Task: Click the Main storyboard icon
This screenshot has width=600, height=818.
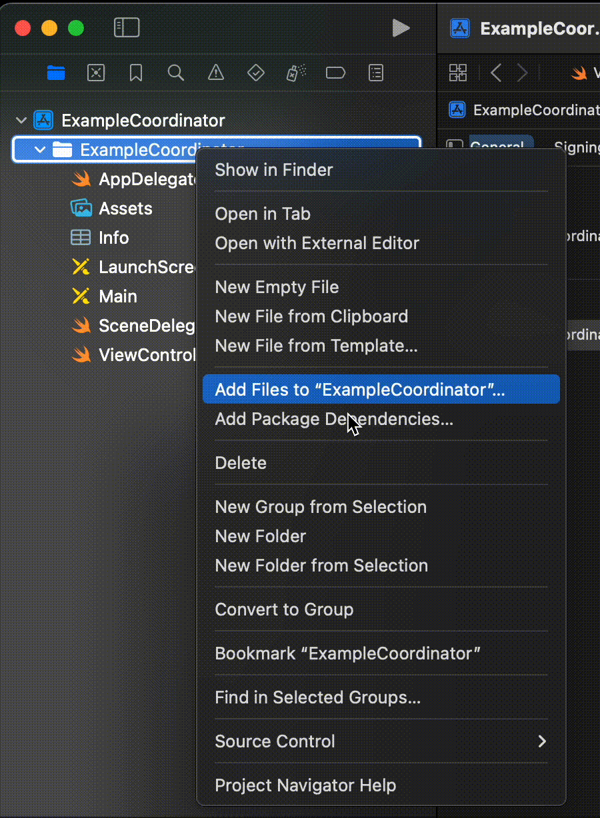Action: click(81, 296)
